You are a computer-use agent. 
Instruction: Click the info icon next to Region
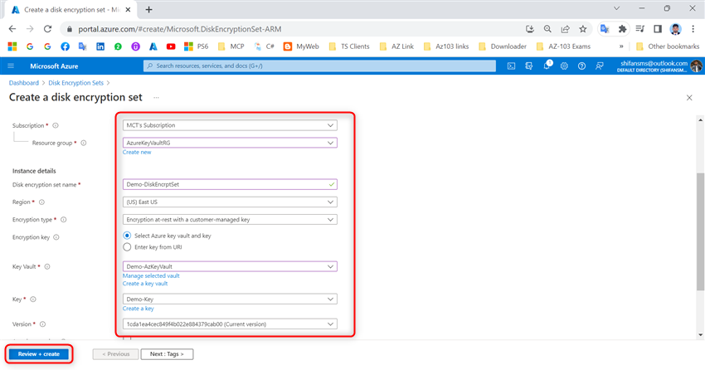(41, 202)
